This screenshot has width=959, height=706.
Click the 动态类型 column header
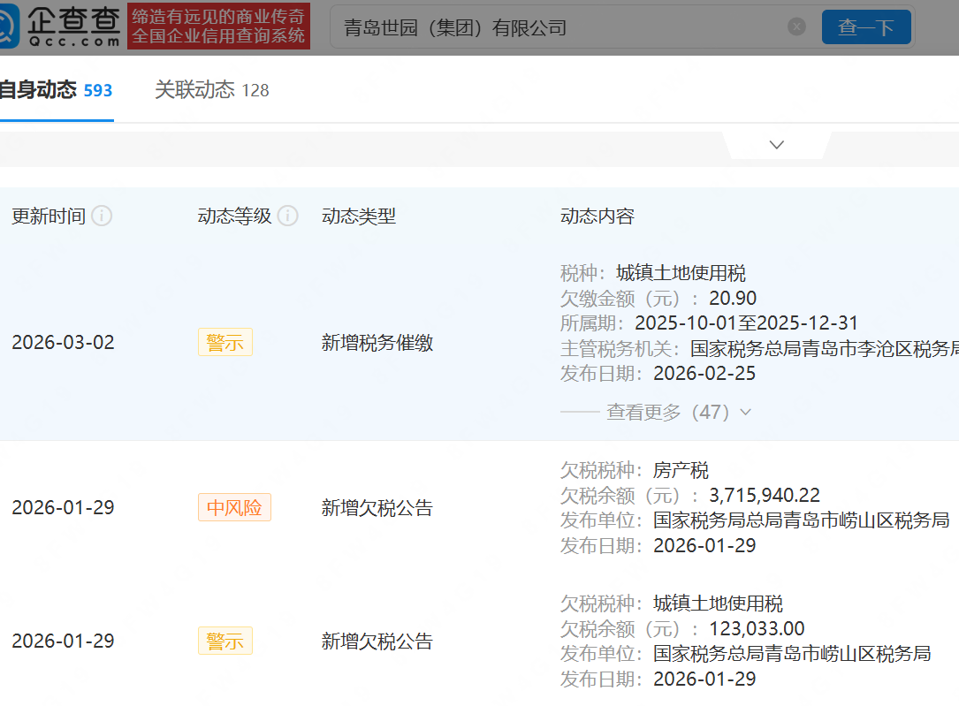[359, 216]
